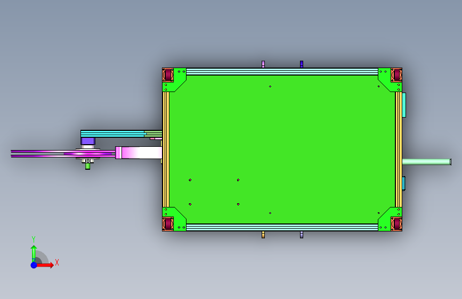
Task: Select the pink-white arm block attached to the frame
Action: point(139,153)
